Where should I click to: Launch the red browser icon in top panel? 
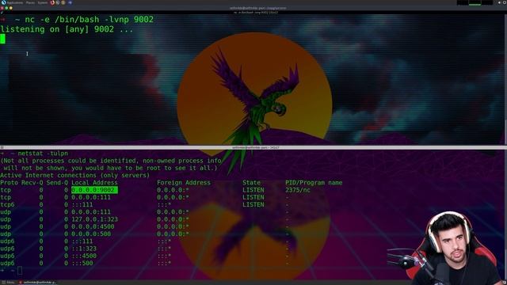click(52, 2)
